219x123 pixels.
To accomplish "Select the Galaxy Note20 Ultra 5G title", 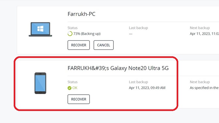I will point(118,68).
